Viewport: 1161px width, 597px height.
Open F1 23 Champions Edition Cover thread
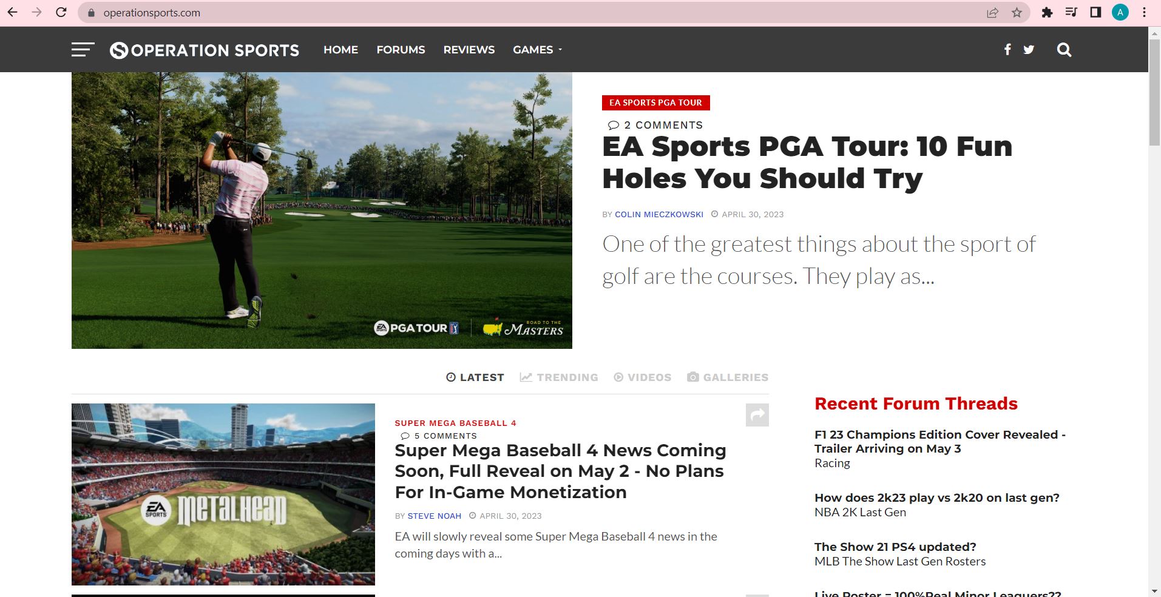[940, 442]
